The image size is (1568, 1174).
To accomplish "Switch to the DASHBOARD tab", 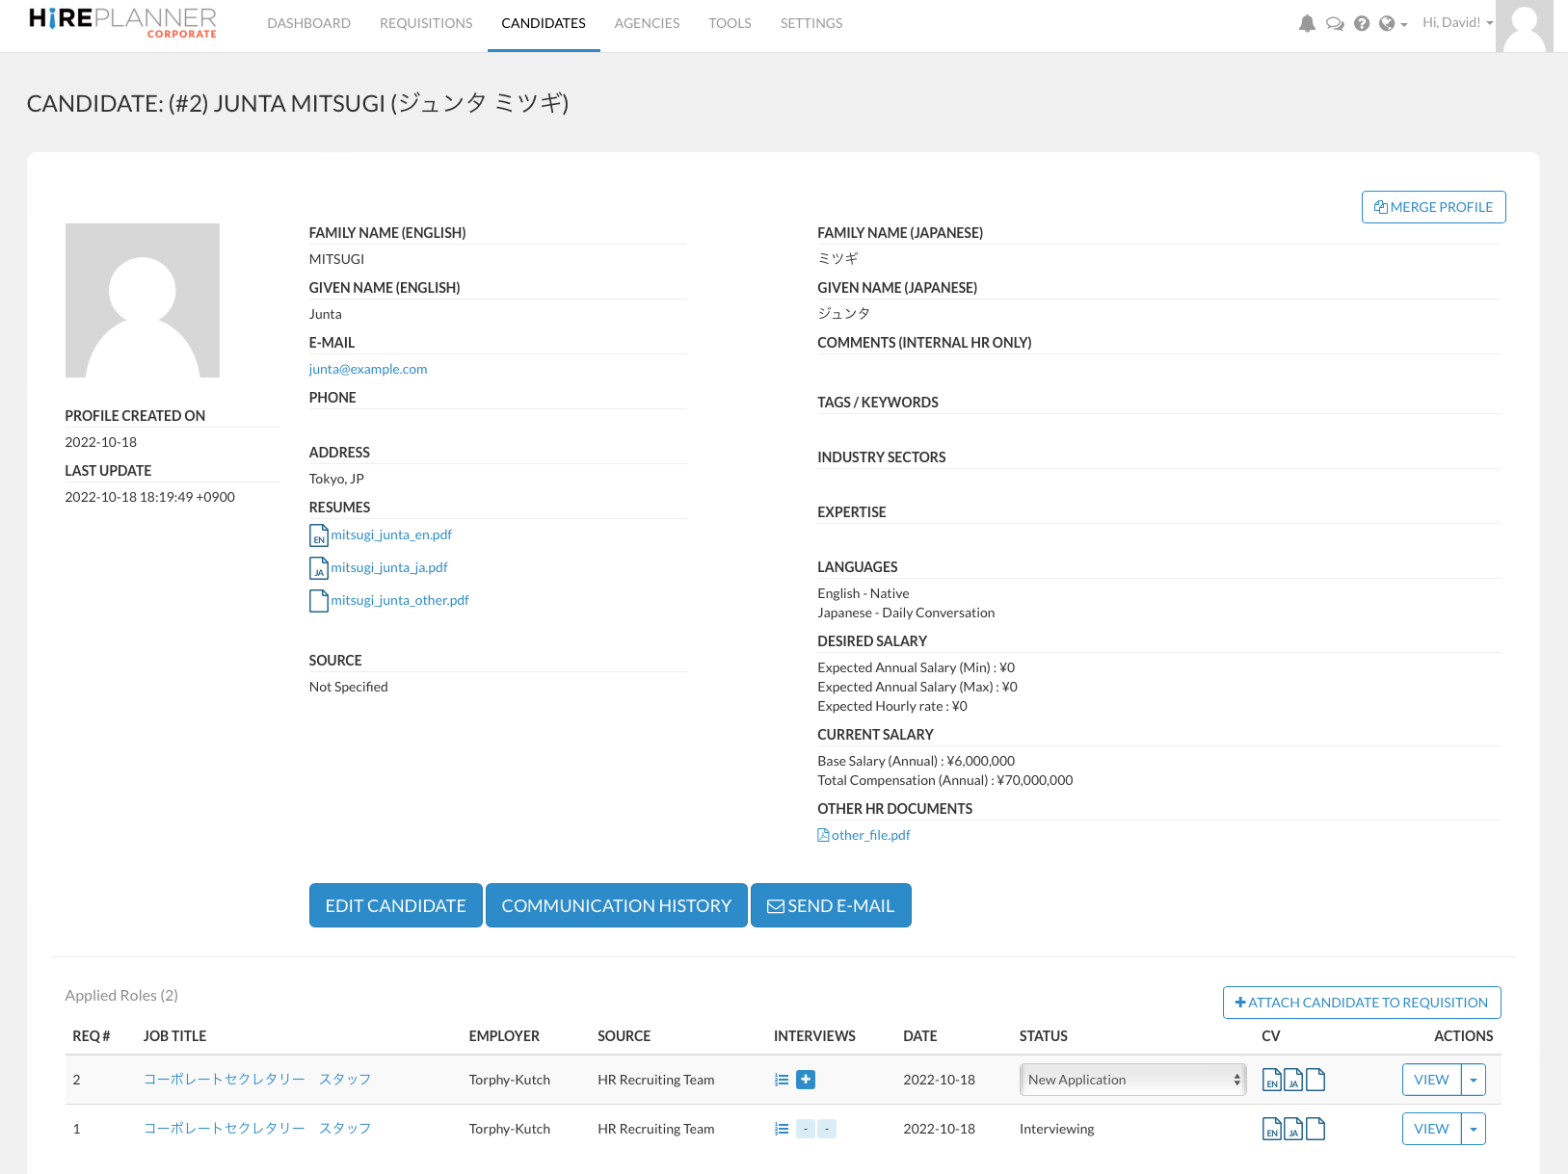I will tap(308, 22).
